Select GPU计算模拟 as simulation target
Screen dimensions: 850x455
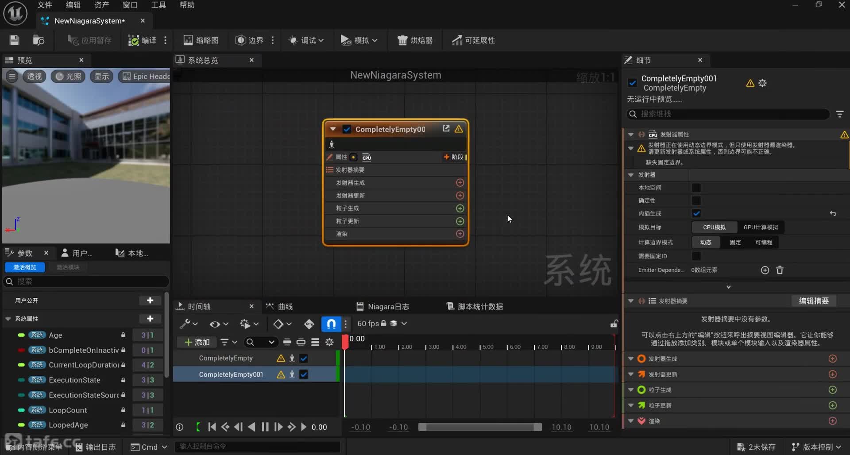pyautogui.click(x=761, y=227)
